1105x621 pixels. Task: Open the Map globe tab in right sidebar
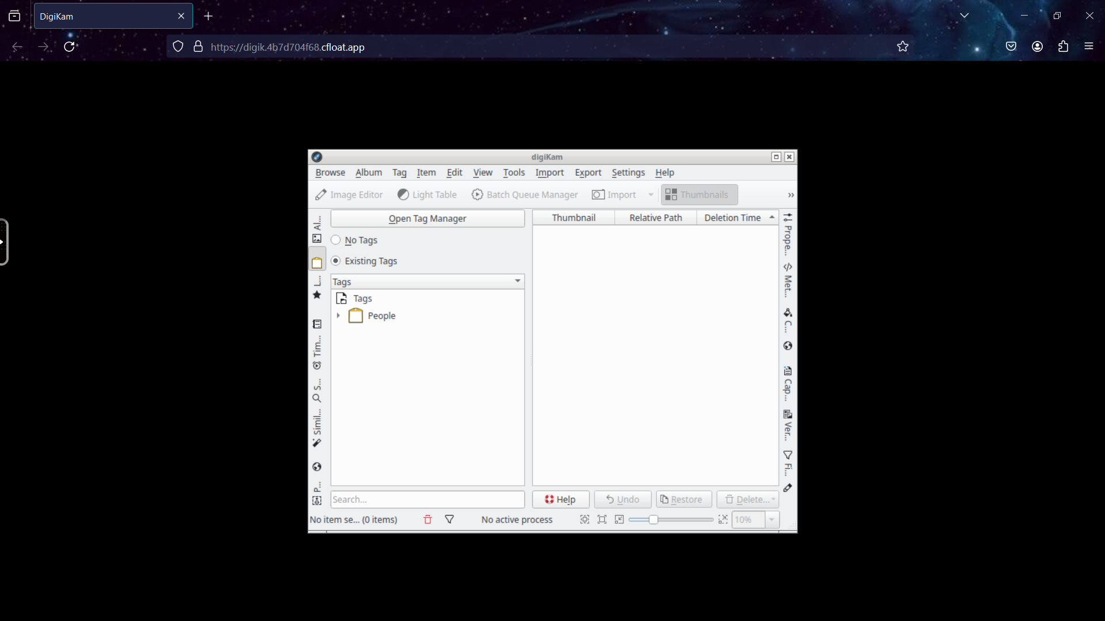click(788, 346)
